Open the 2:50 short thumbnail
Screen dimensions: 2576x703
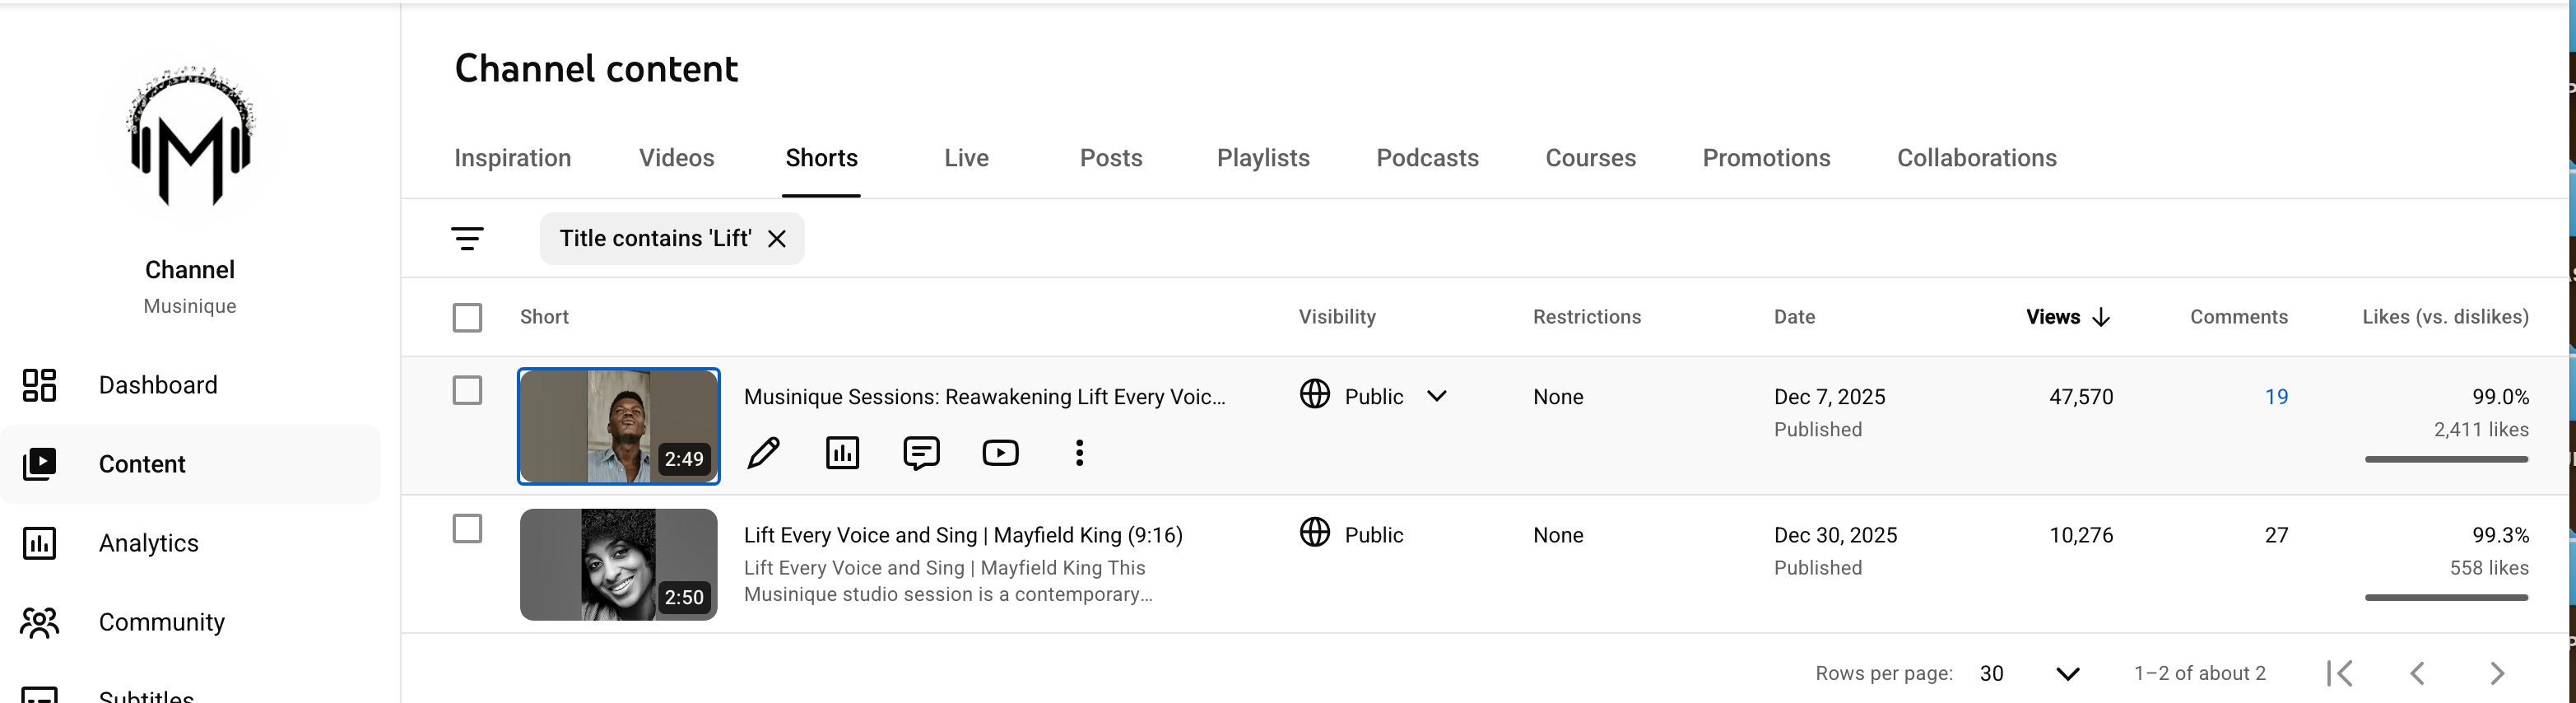click(x=619, y=564)
